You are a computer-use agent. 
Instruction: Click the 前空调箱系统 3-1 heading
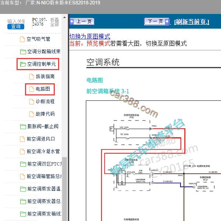point(108,91)
